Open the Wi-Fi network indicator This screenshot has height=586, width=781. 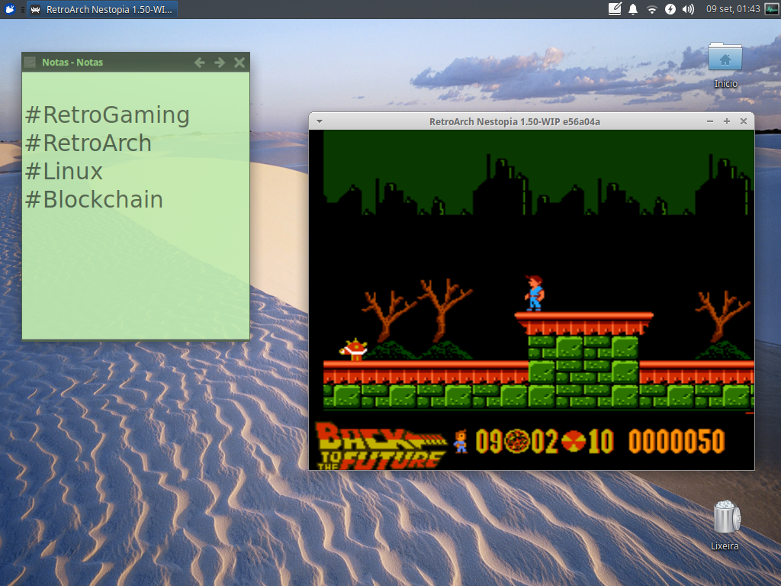coord(651,9)
